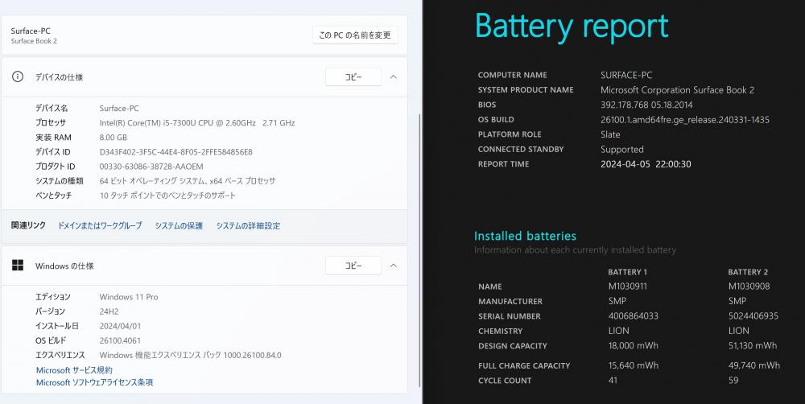Open the domain or workgroup link
Viewport: 805px width, 404px height.
coord(100,225)
